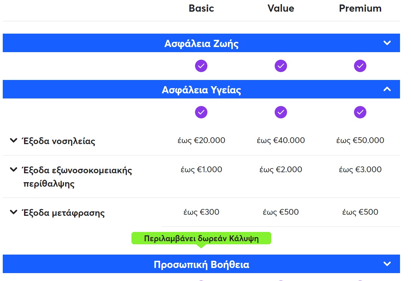Click Value checkmark under Ασφάλεια Ζωής
This screenshot has height=281, width=411.
pyautogui.click(x=281, y=66)
